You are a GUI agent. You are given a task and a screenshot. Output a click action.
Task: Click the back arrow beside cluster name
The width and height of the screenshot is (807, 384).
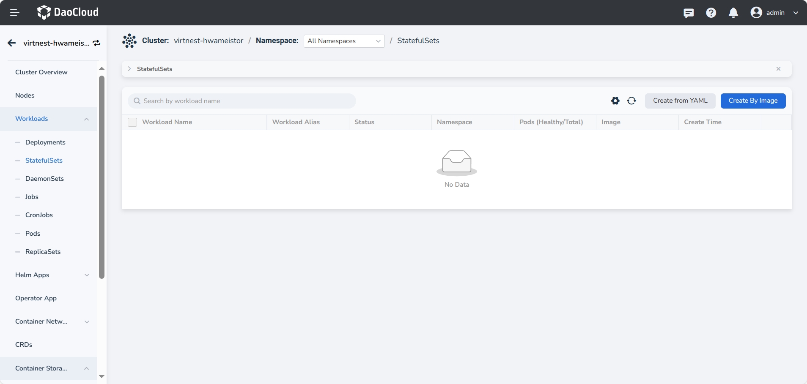point(12,43)
